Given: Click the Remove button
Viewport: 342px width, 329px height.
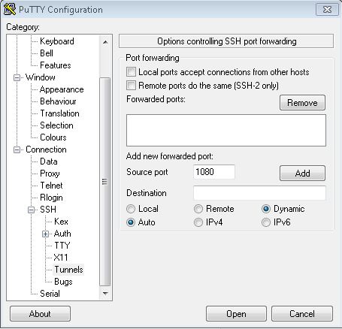Looking at the screenshot, I should pyautogui.click(x=302, y=103).
